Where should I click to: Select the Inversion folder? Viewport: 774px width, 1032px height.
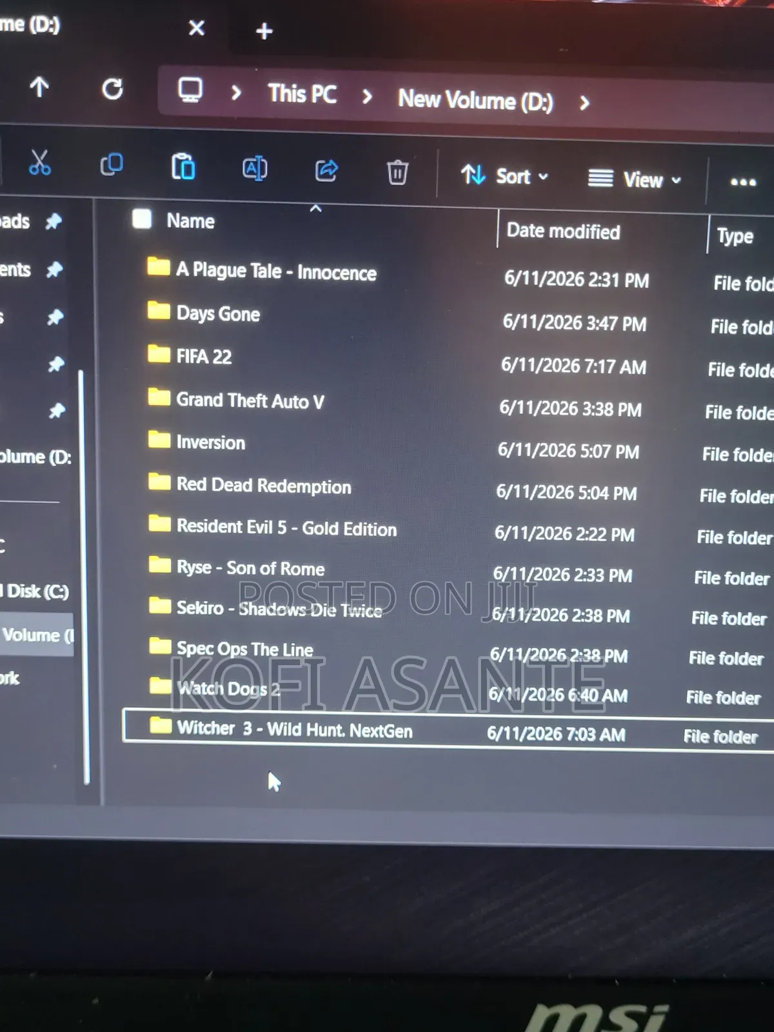[211, 442]
